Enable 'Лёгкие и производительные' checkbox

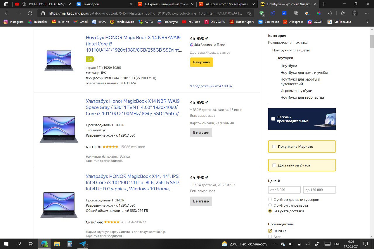tap(273, 119)
